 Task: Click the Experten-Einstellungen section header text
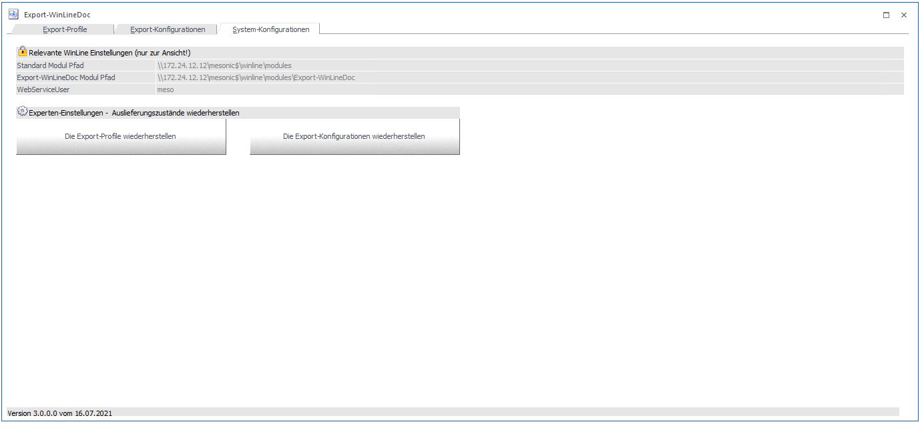pos(134,113)
